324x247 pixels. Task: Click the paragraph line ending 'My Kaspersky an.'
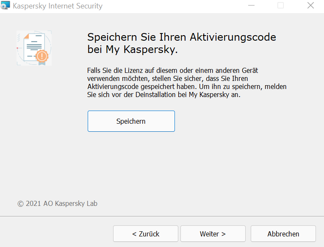coord(164,94)
